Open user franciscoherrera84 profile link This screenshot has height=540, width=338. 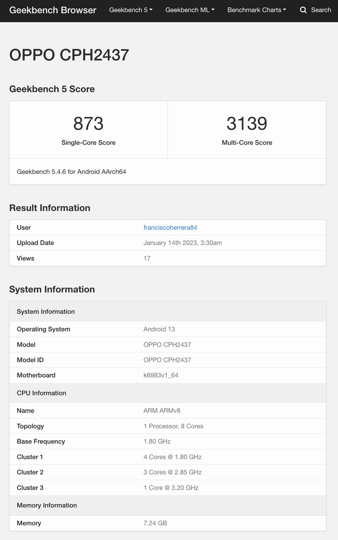[x=170, y=228]
